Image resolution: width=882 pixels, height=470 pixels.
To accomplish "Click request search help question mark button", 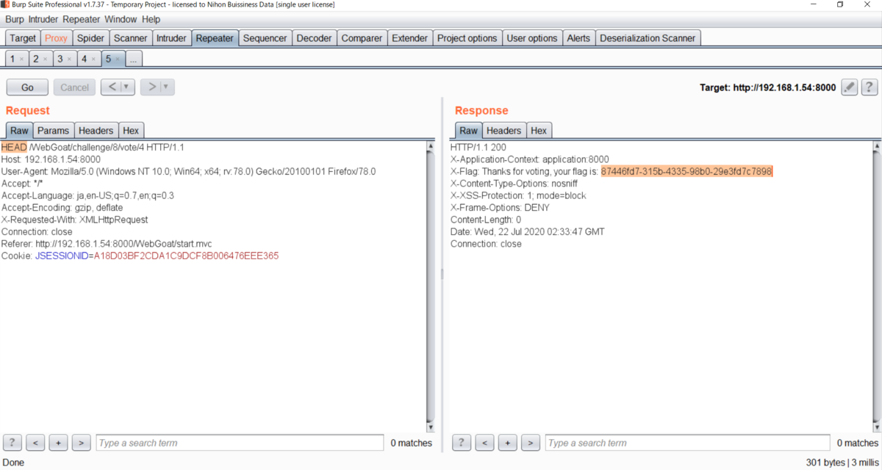I will tap(12, 443).
